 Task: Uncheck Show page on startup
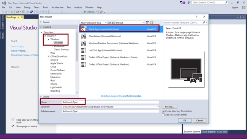tap(13, 126)
